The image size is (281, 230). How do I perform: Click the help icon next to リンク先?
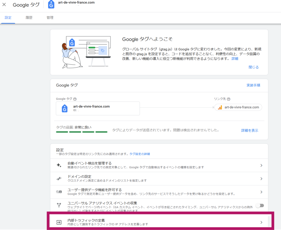point(228,99)
